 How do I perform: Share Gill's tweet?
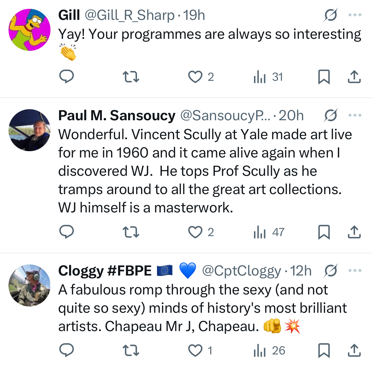coord(354,77)
